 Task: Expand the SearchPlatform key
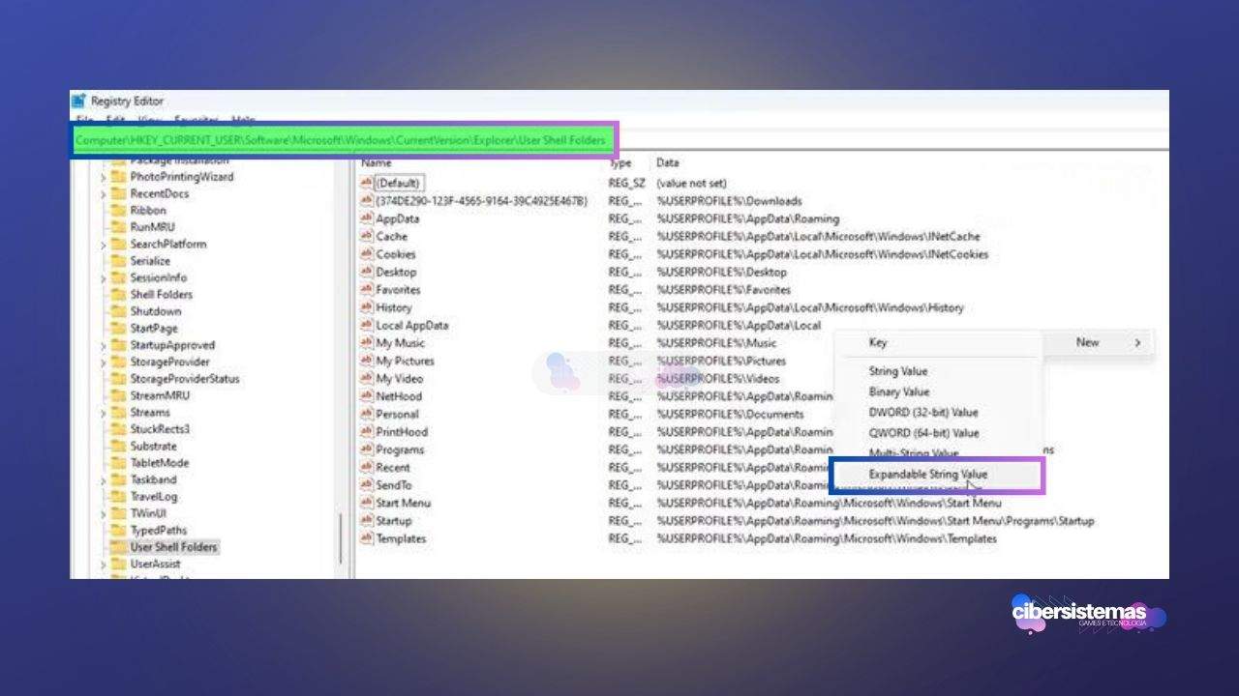[x=104, y=244]
